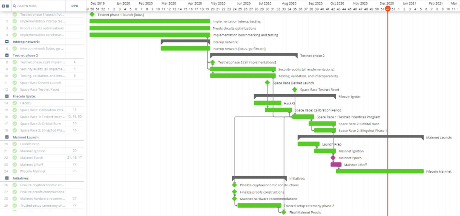
Task: Click Security audits green bar in chart
Action: click(243, 69)
